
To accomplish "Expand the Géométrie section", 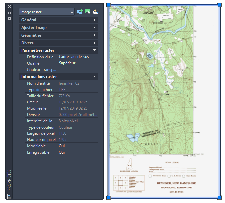I will pyautogui.click(x=59, y=35).
